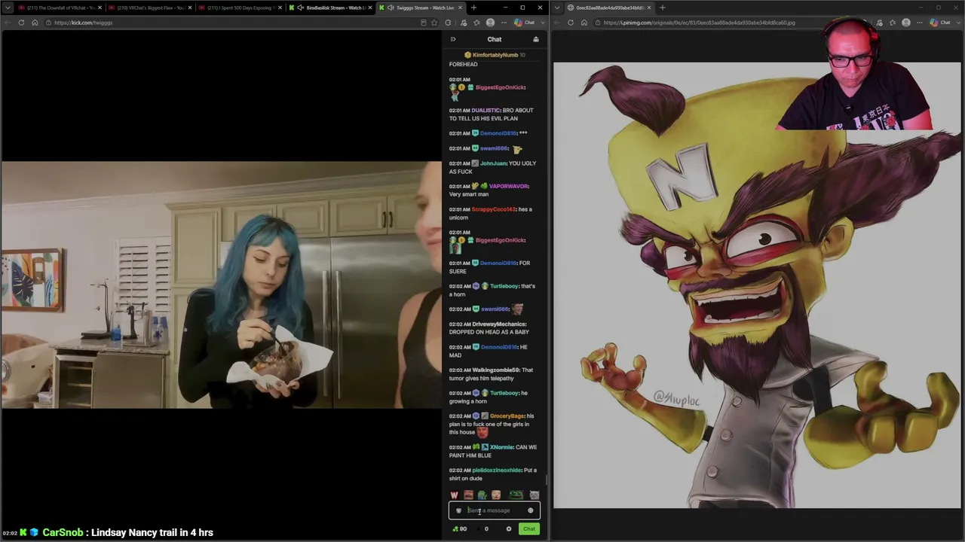The image size is (965, 542).
Task: Open emote picker inside message box
Action: pos(530,510)
